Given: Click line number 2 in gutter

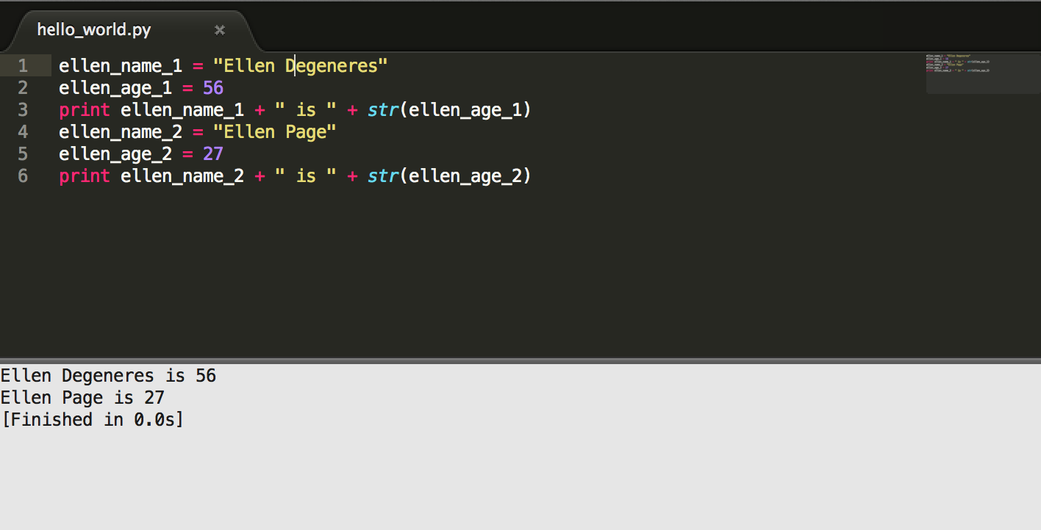Looking at the screenshot, I should [23, 88].
